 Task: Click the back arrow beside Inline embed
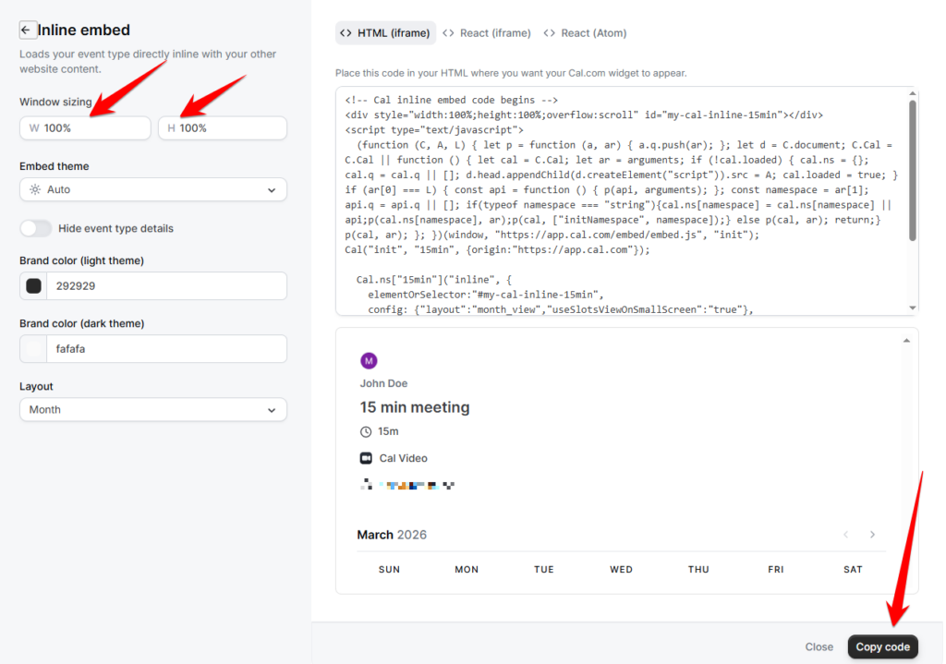[x=28, y=30]
